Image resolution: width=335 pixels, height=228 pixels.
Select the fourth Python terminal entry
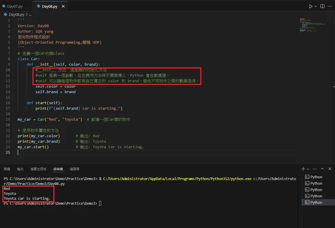coord(318,196)
